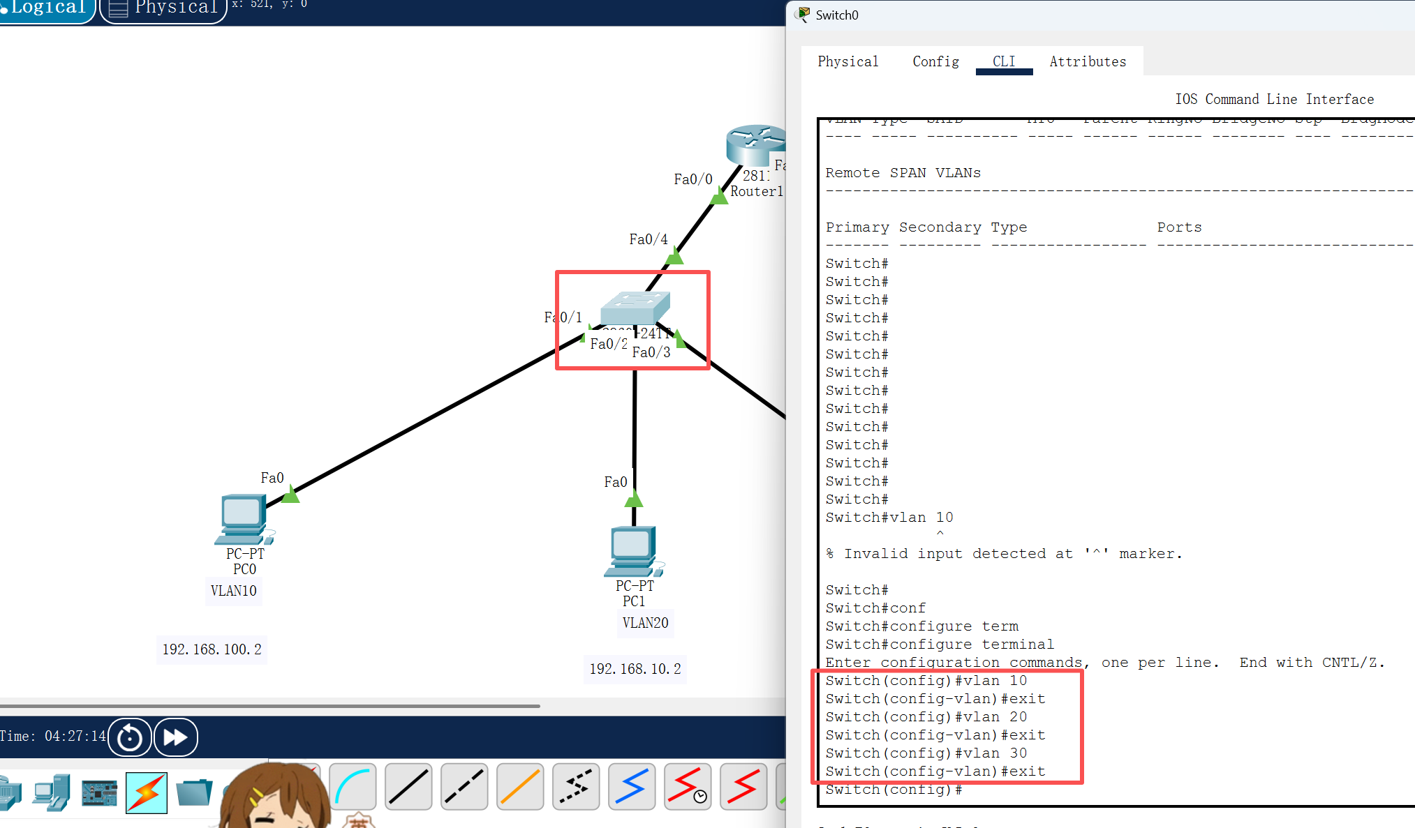1415x828 pixels.
Task: Click the horizontal workspace scrollbar
Action: pyautogui.click(x=269, y=706)
